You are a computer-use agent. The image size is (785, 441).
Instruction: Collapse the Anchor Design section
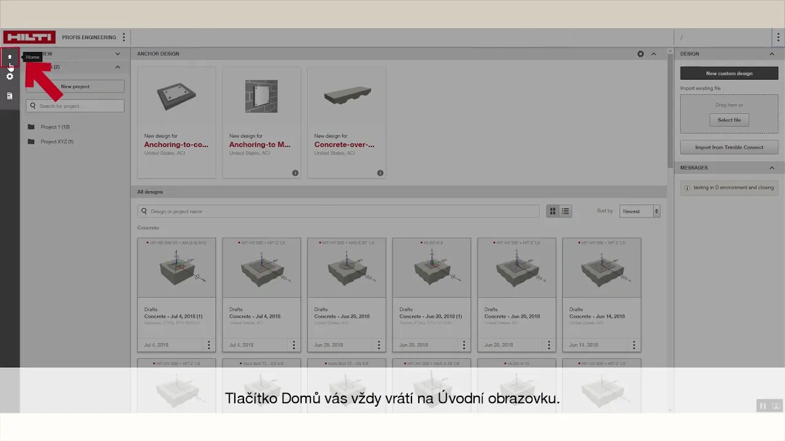point(654,54)
